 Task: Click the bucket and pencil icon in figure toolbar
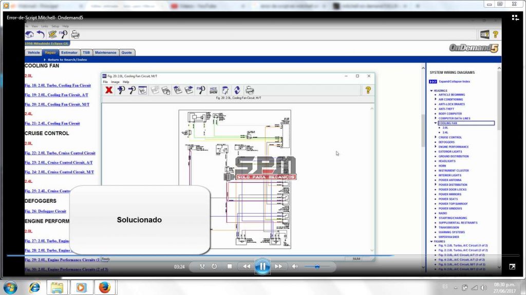225,90
